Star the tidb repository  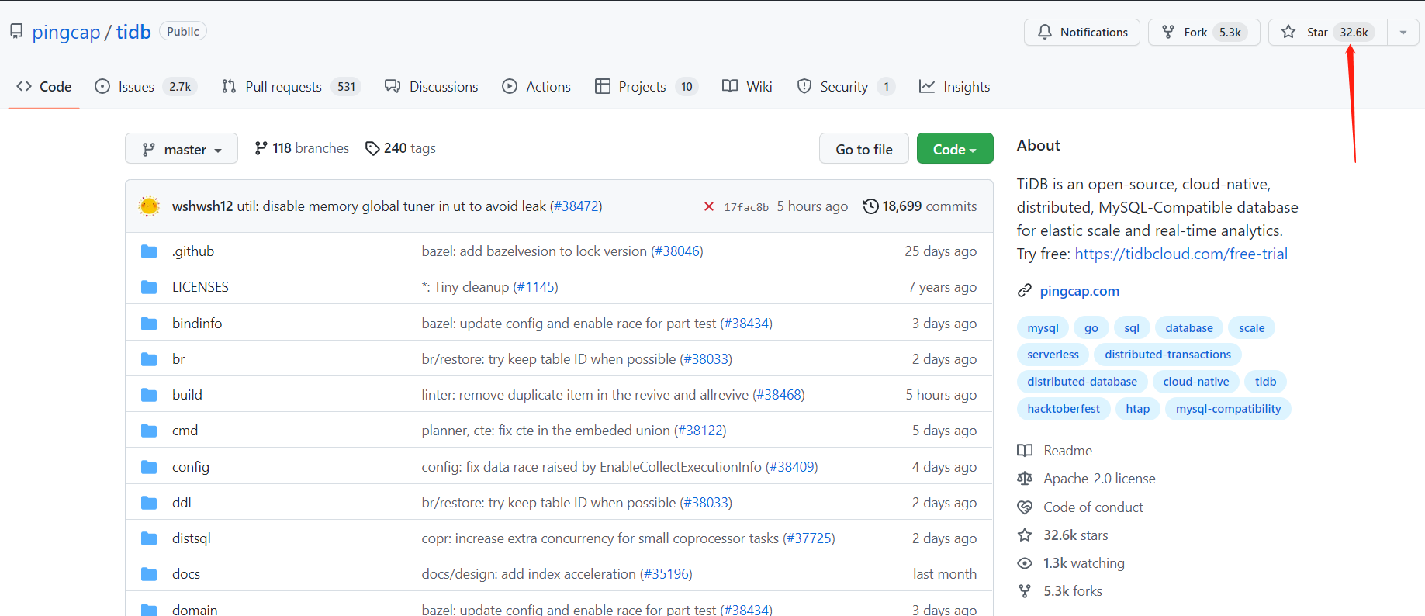click(1328, 33)
